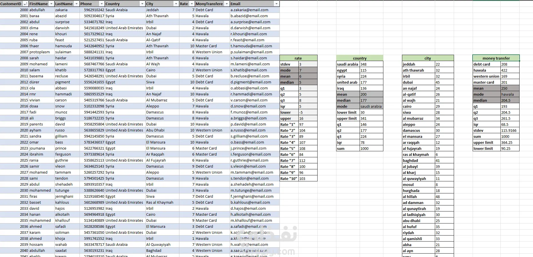Select country mode value 'saudi arabia'

[x=371, y=106]
